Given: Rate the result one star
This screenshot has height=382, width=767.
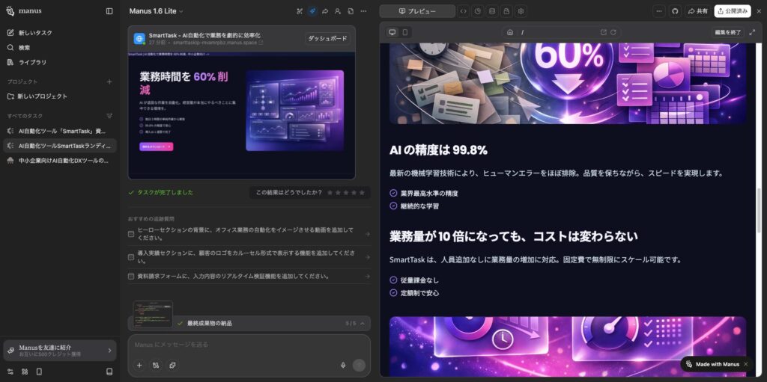Looking at the screenshot, I should click(330, 192).
